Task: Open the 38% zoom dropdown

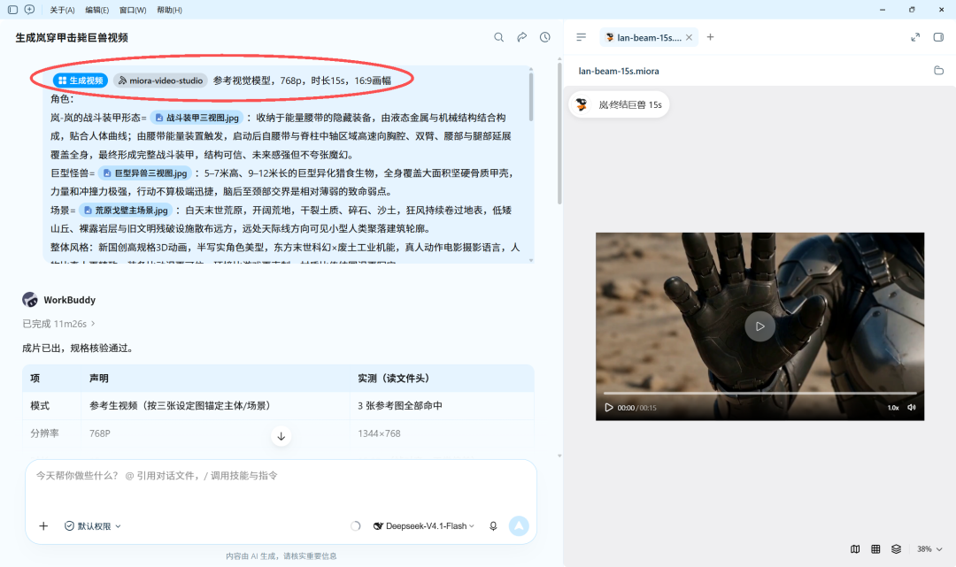Action: (x=929, y=548)
